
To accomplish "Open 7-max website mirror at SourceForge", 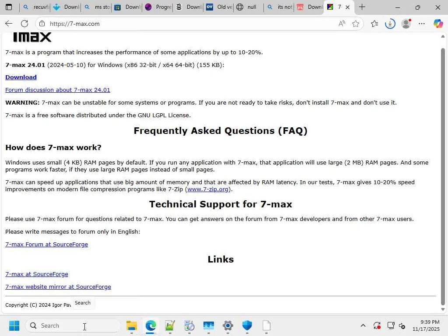I will coord(58,287).
